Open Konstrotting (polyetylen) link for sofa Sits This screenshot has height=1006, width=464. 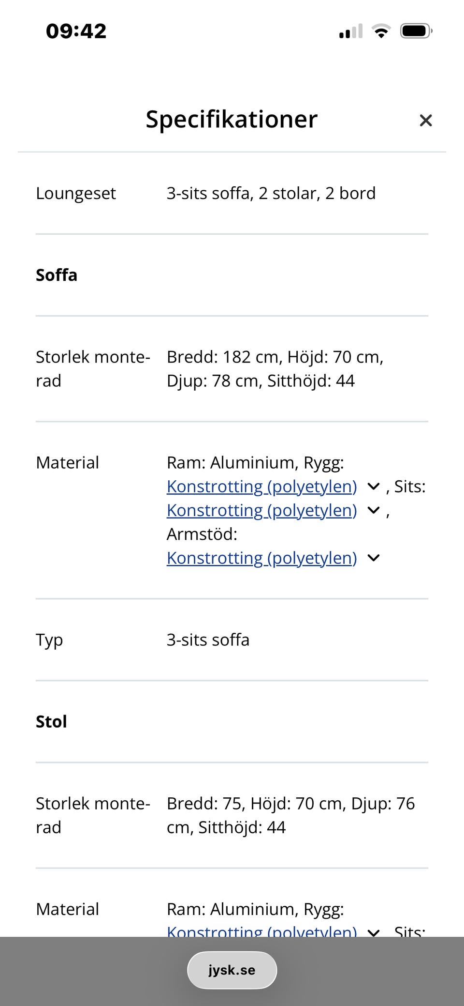(x=261, y=510)
